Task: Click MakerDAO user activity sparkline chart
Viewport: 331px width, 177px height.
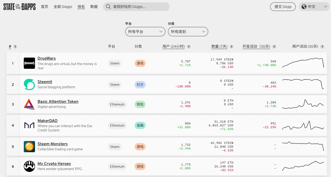Action: point(303,125)
